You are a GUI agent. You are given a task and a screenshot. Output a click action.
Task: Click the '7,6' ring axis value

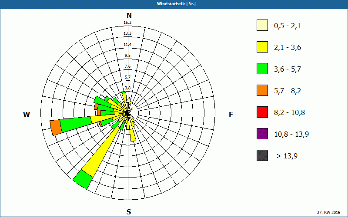[127, 66]
